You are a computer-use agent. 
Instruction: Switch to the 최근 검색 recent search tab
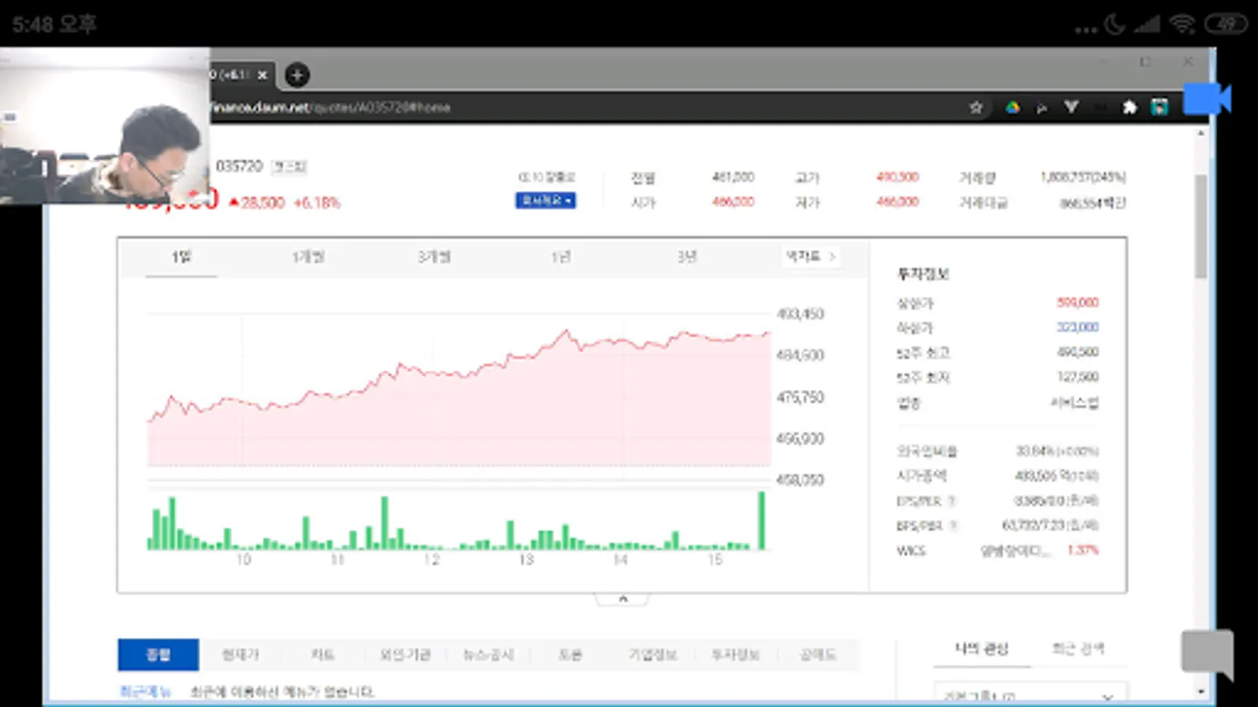tap(1078, 649)
